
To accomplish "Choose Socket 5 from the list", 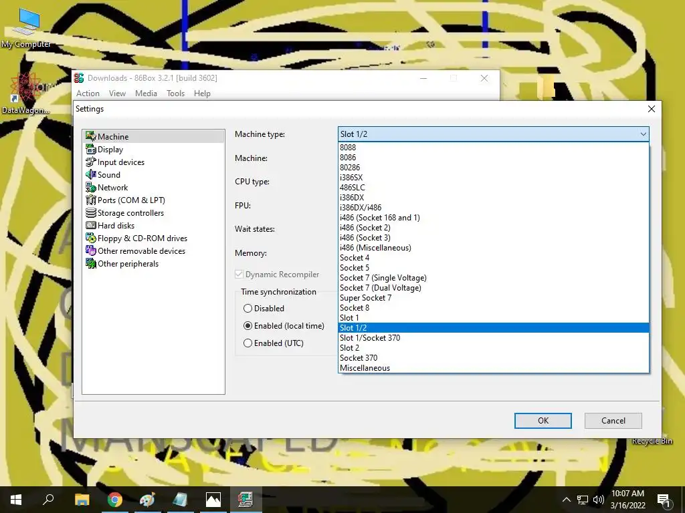I will (x=494, y=268).
